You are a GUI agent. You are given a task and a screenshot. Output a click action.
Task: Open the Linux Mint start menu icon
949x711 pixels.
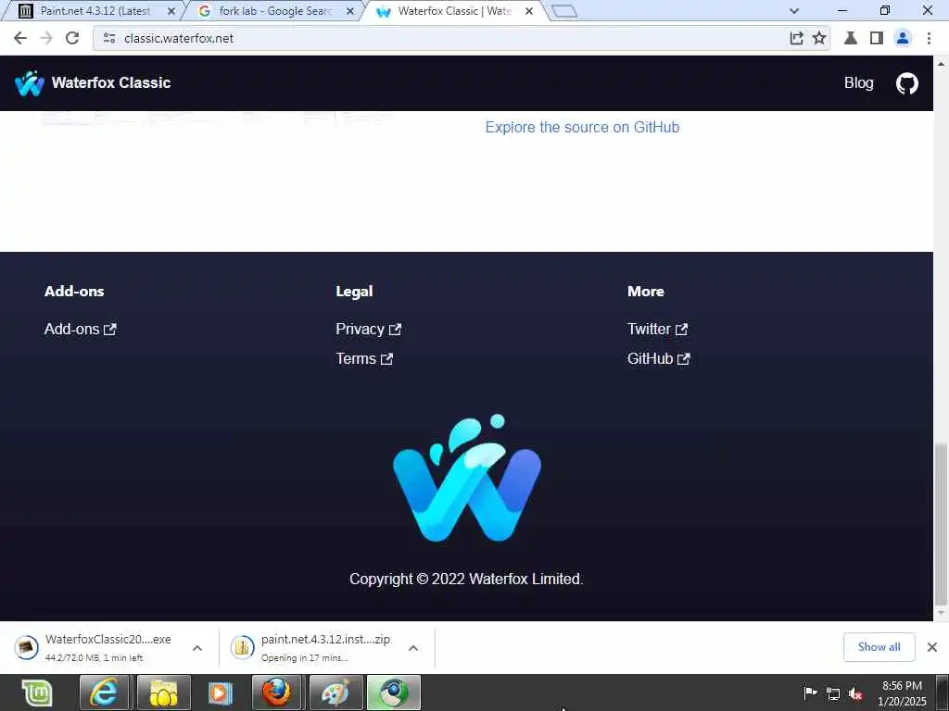[36, 692]
